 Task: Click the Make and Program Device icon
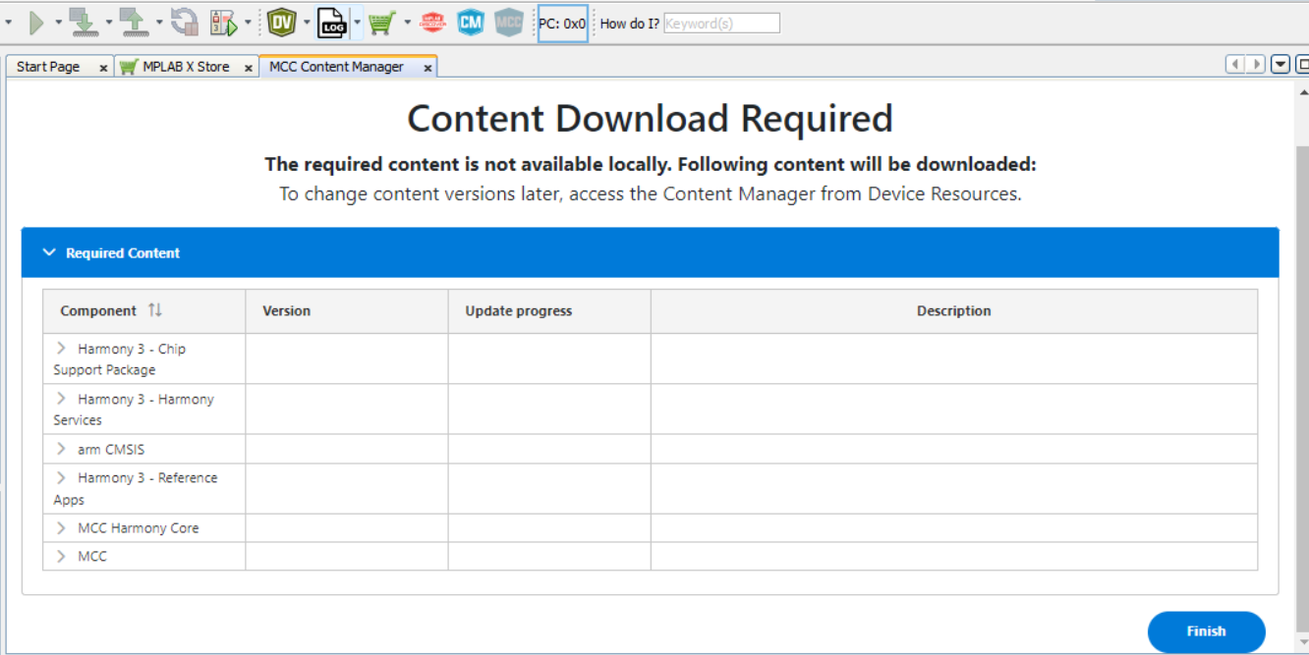83,23
